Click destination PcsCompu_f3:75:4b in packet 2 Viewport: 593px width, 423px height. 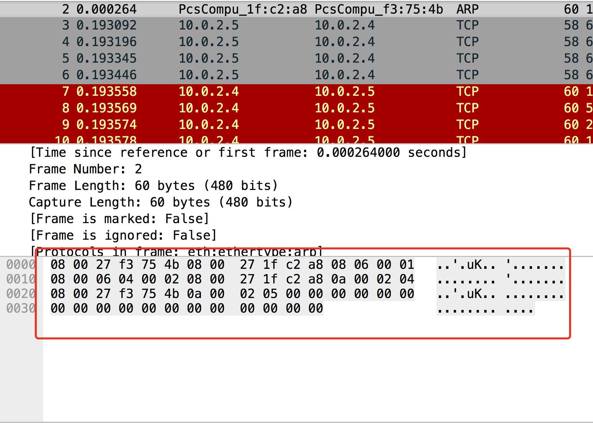coord(379,9)
